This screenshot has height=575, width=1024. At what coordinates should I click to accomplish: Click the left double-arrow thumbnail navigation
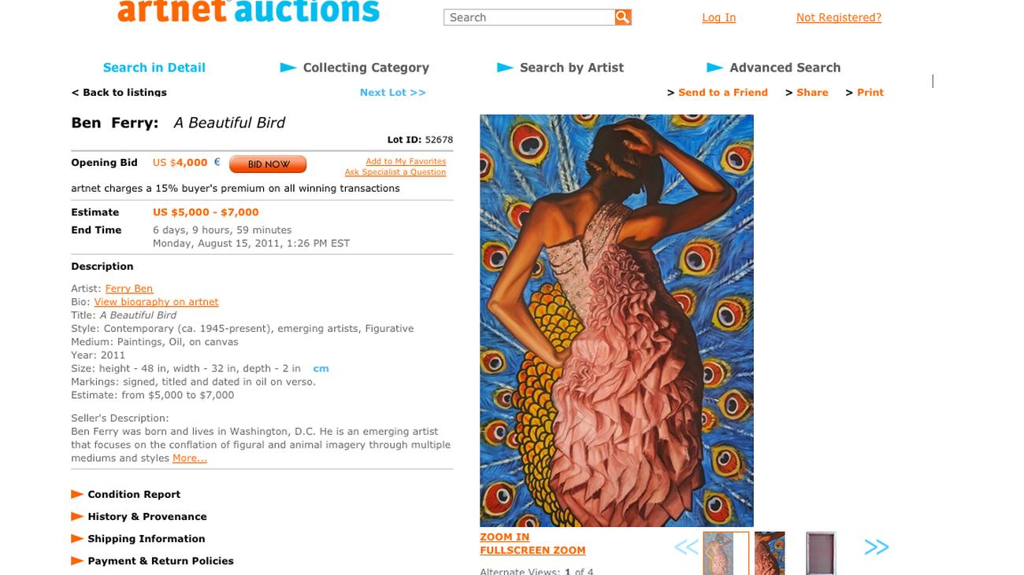[x=686, y=547]
